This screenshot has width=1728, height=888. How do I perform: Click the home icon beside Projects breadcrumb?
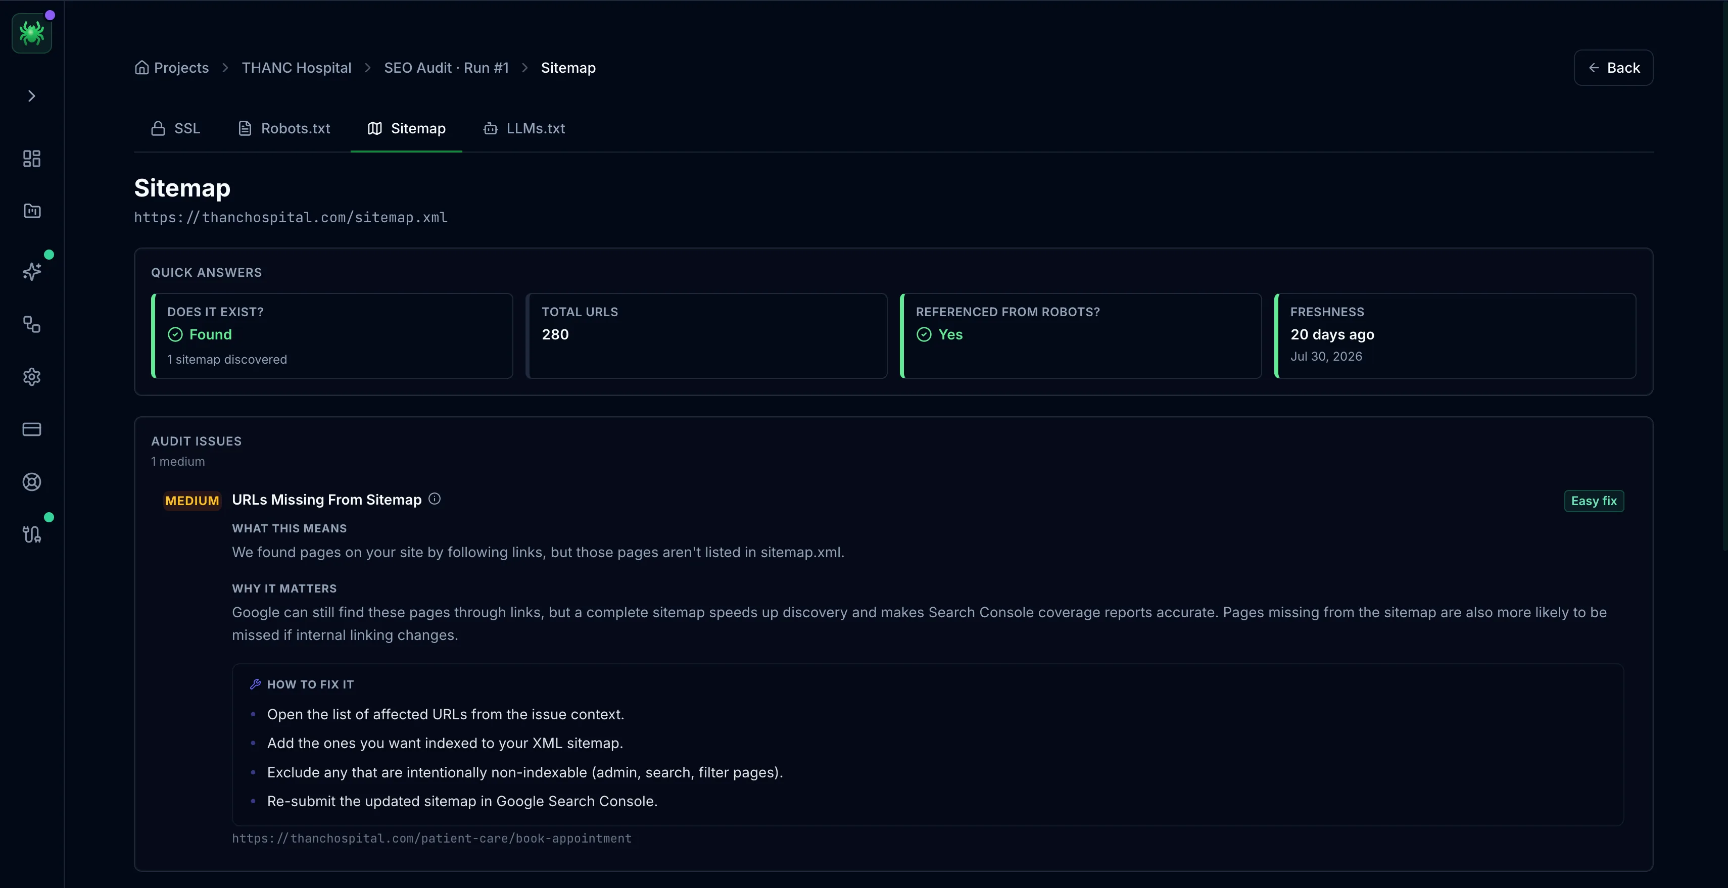(141, 68)
